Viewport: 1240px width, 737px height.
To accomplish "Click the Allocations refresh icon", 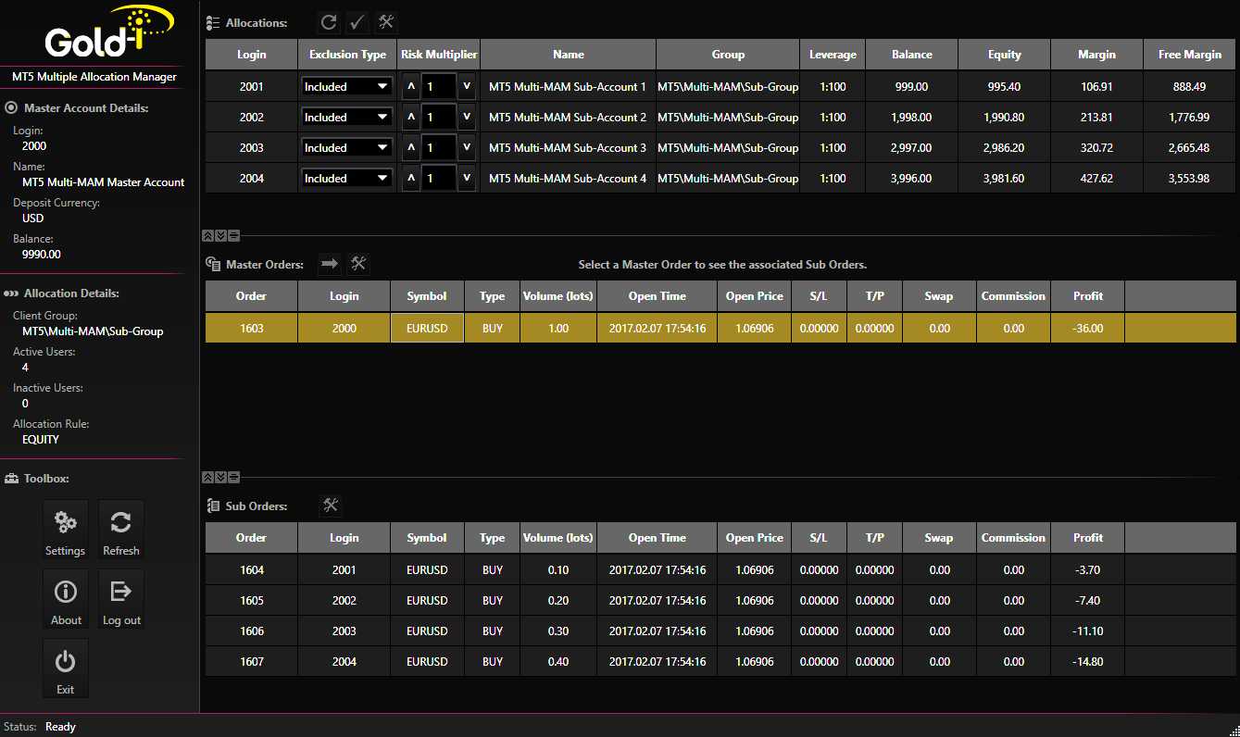I will pos(329,22).
